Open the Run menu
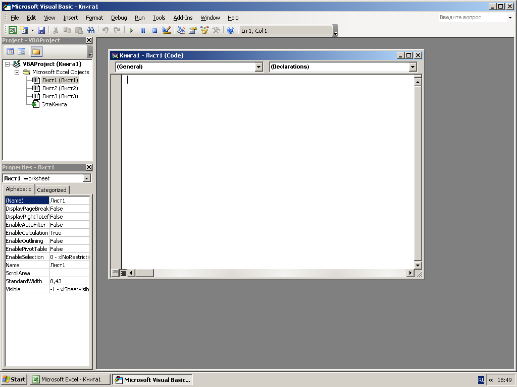Screen dimensions: 517x387 click(140, 18)
